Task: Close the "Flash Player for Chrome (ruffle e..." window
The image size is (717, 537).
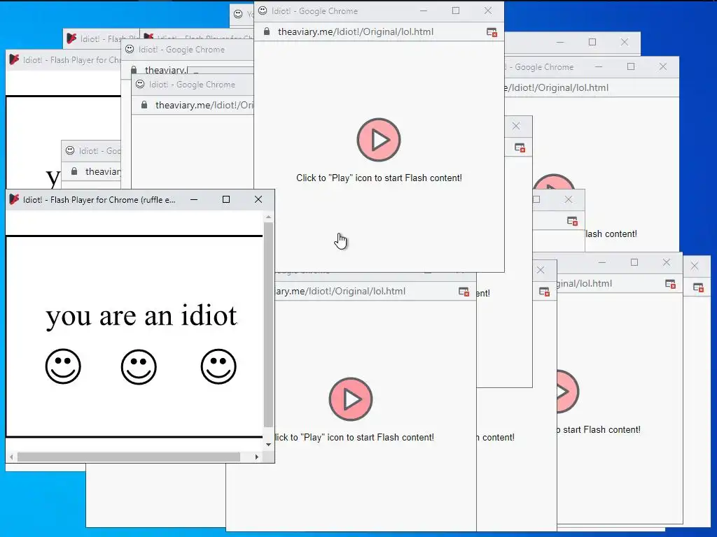Action: pos(258,199)
